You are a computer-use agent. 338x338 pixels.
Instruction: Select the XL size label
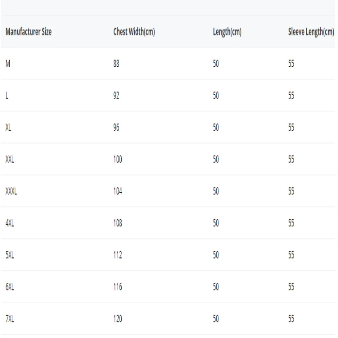(x=8, y=128)
